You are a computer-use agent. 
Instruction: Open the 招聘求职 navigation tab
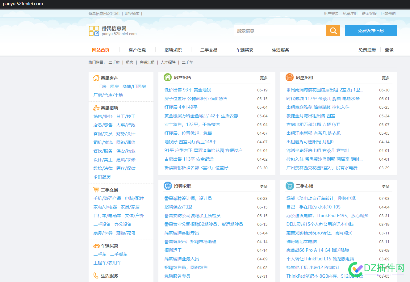point(173,50)
